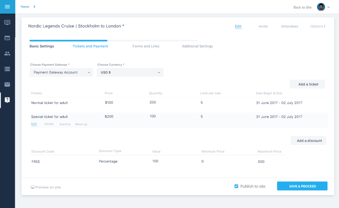The image size is (339, 208).
Task: Switch to Forms and Links tab
Action: pos(146,46)
